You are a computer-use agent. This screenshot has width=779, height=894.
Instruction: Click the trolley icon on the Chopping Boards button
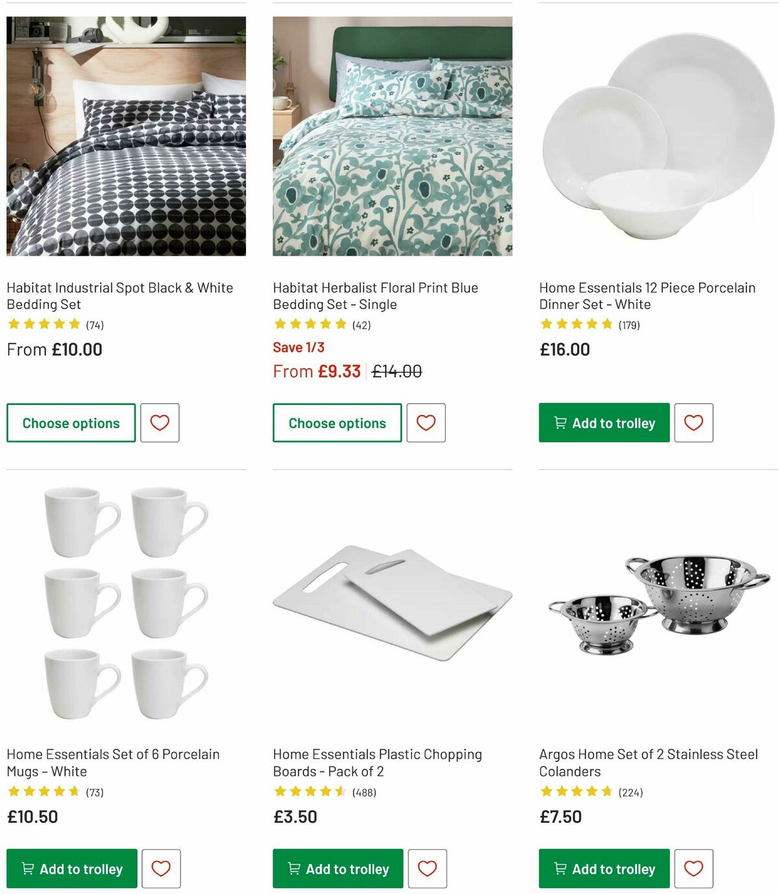click(x=293, y=869)
